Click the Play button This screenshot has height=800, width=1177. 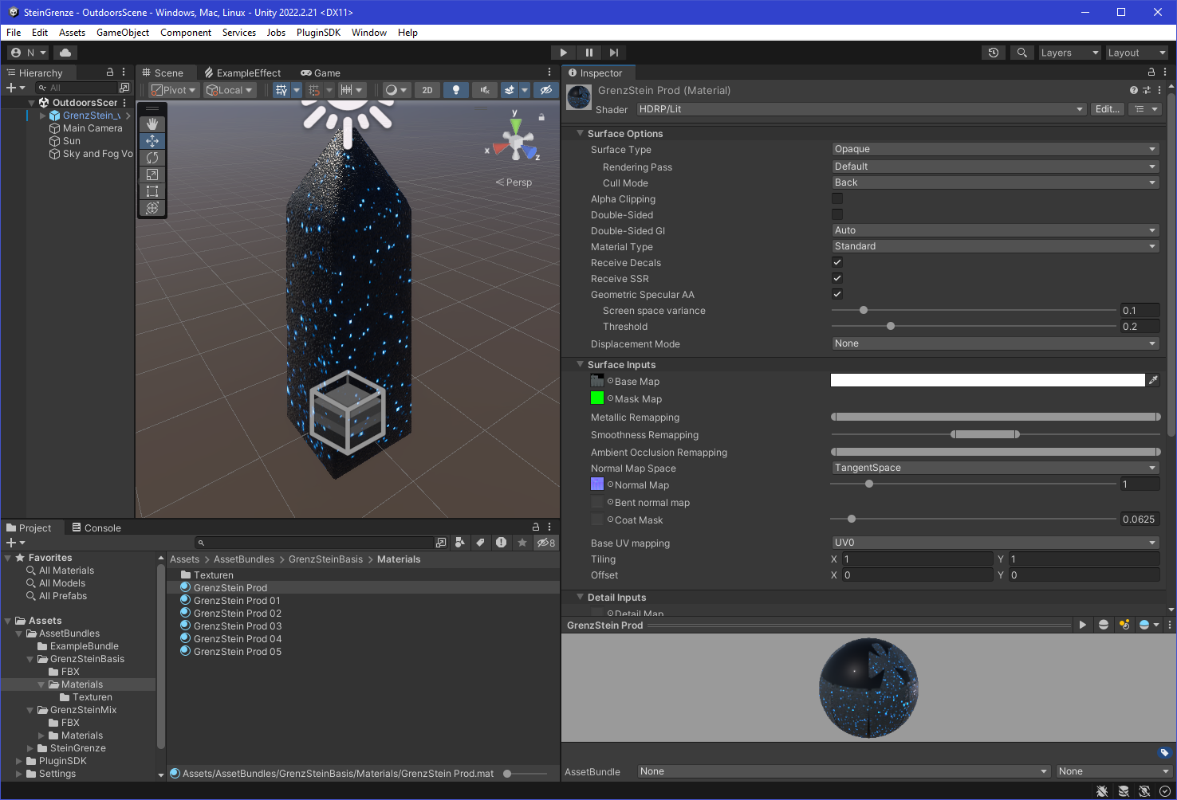(x=563, y=53)
